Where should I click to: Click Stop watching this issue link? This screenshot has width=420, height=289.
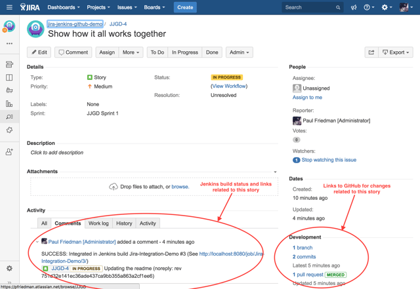pyautogui.click(x=329, y=160)
